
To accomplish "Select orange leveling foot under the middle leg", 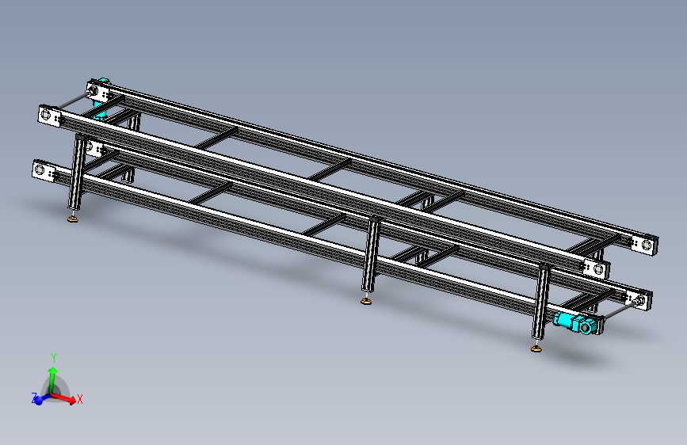I will [366, 301].
